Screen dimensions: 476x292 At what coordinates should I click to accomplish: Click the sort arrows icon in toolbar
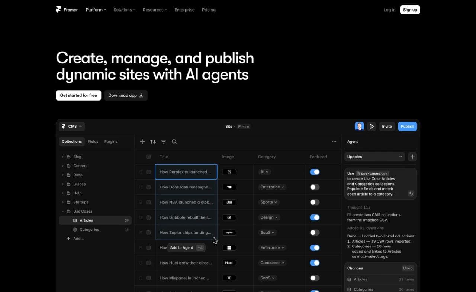[x=153, y=142]
